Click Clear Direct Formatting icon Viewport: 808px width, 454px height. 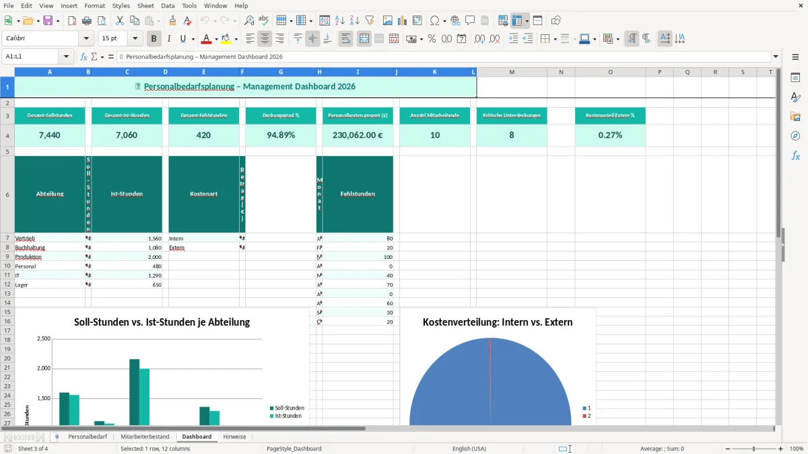[188, 21]
